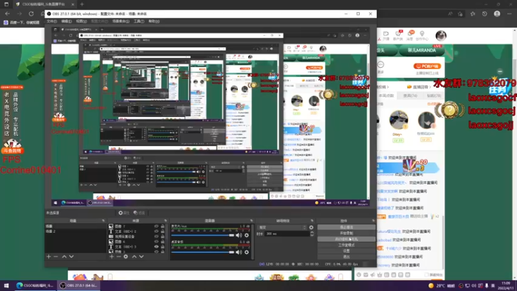Image resolution: width=517 pixels, height=291 pixels.
Task: Open the Edge history icon
Action: coord(484,14)
